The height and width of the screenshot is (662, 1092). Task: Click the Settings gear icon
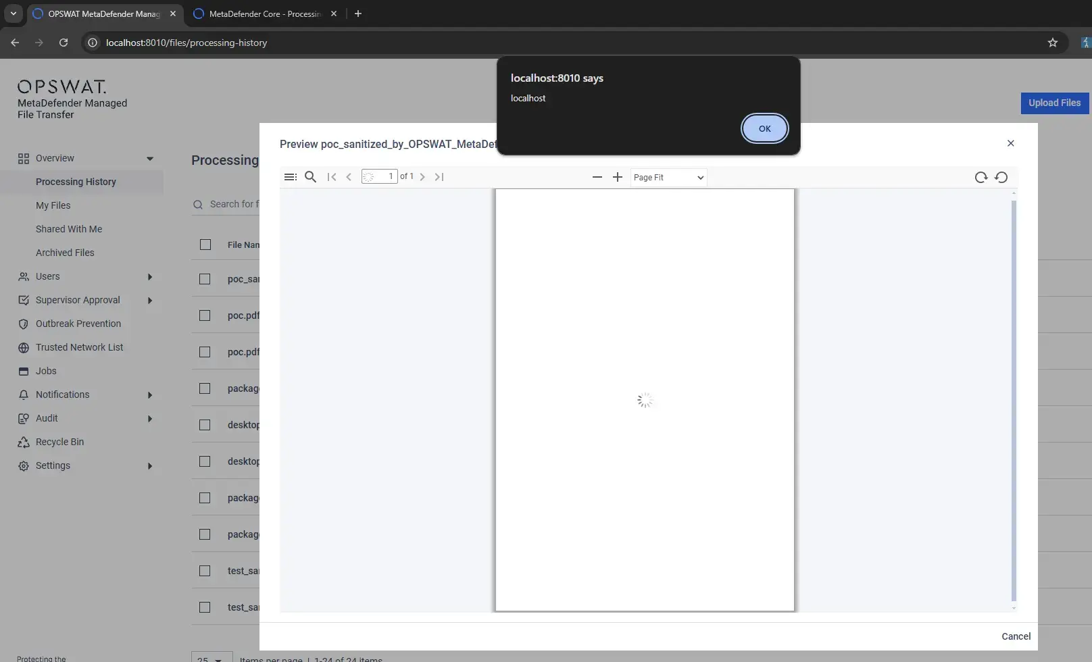click(24, 465)
